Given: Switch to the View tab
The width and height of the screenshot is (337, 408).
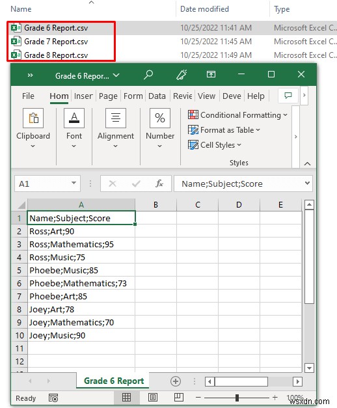Looking at the screenshot, I should pyautogui.click(x=206, y=96).
